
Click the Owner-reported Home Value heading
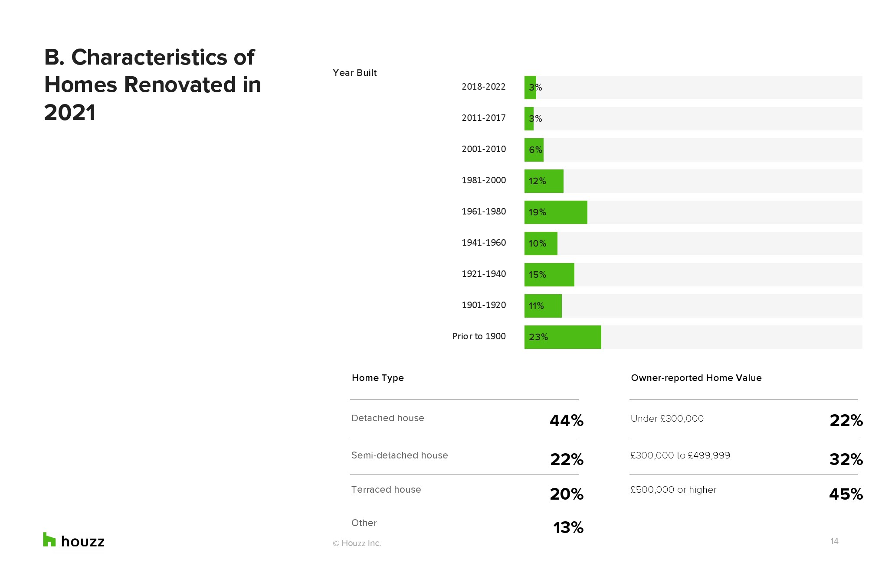point(696,378)
